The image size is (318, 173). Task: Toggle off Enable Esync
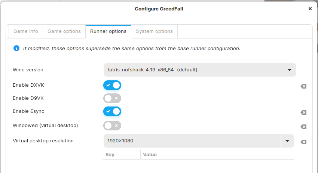point(112,111)
